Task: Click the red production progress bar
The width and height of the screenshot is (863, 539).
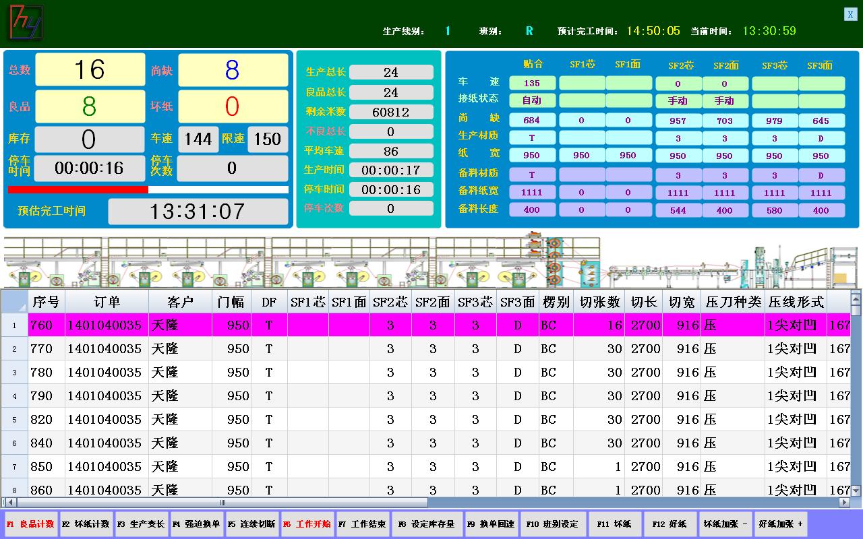Action: pos(78,190)
